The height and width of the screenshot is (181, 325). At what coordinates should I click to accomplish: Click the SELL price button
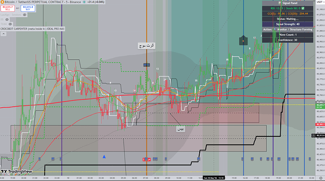pyautogui.click(x=8, y=8)
